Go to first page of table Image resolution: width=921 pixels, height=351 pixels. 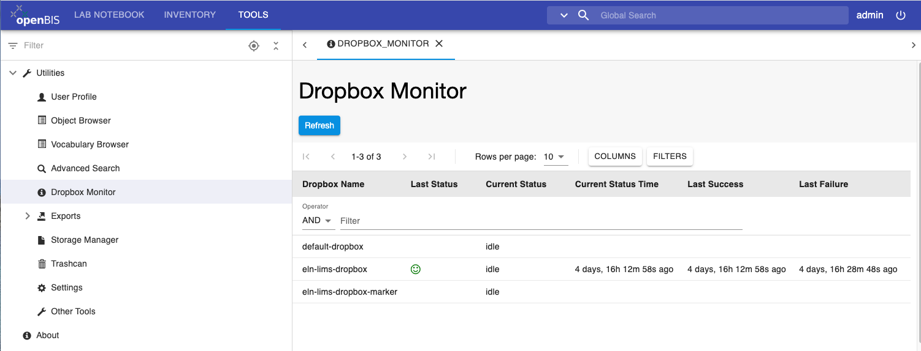306,157
